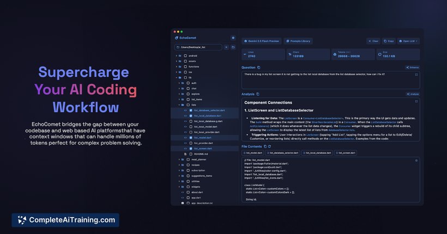Collapse the lib folder
447x234 pixels.
click(x=177, y=78)
